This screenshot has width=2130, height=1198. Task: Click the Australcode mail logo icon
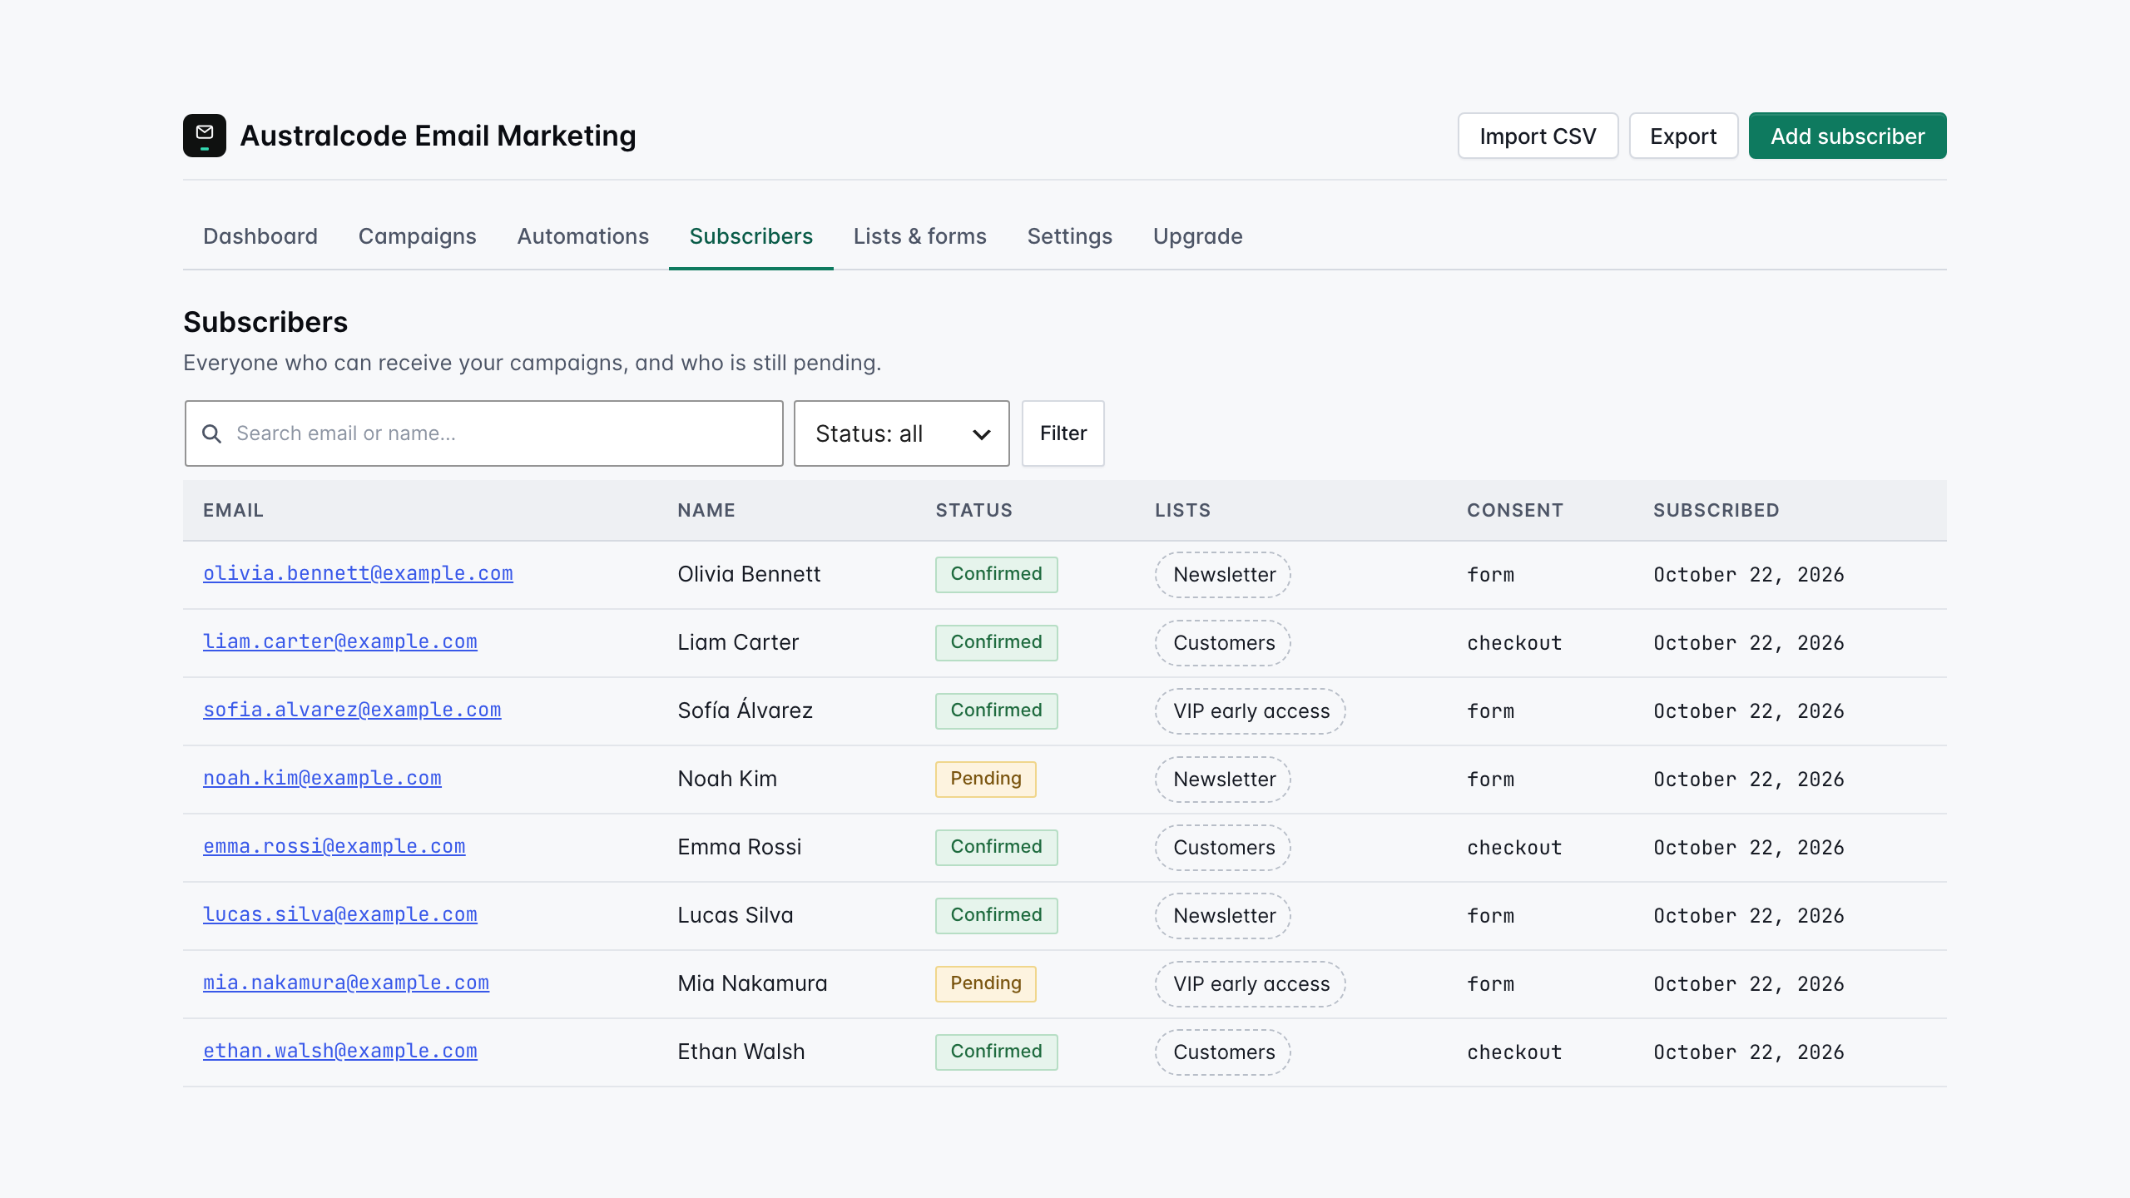[x=205, y=136]
